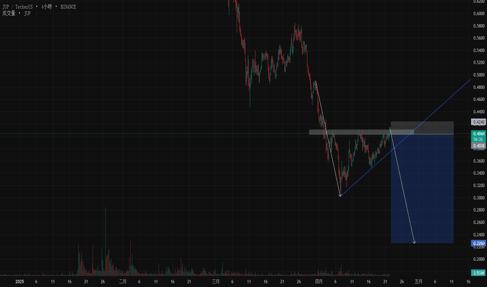This screenshot has width=487, height=287.
Task: Click the 0.2000 price axis label
Action: click(479, 259)
